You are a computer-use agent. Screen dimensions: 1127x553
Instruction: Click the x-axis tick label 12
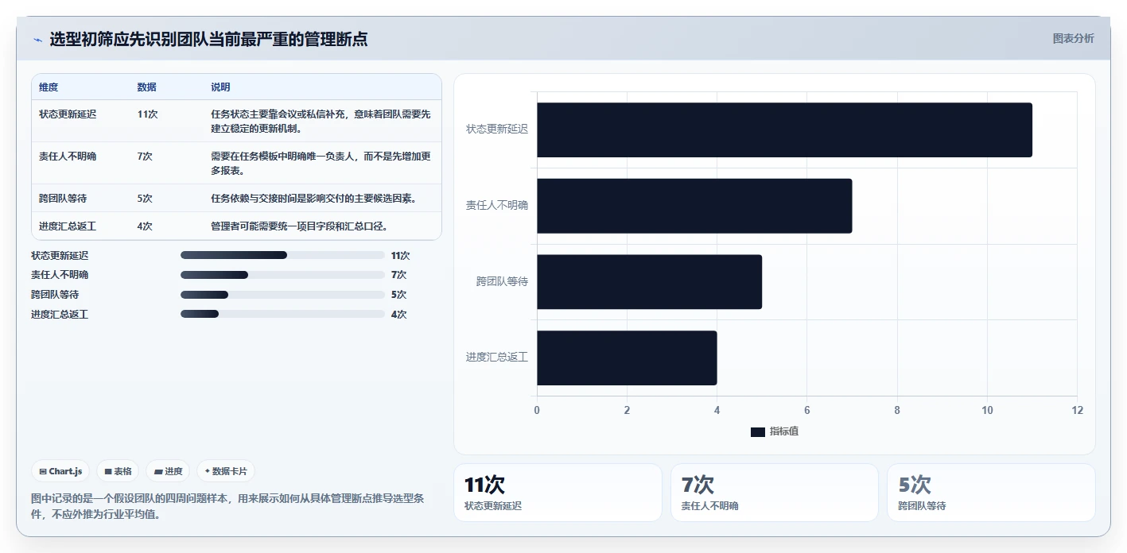coord(1077,411)
